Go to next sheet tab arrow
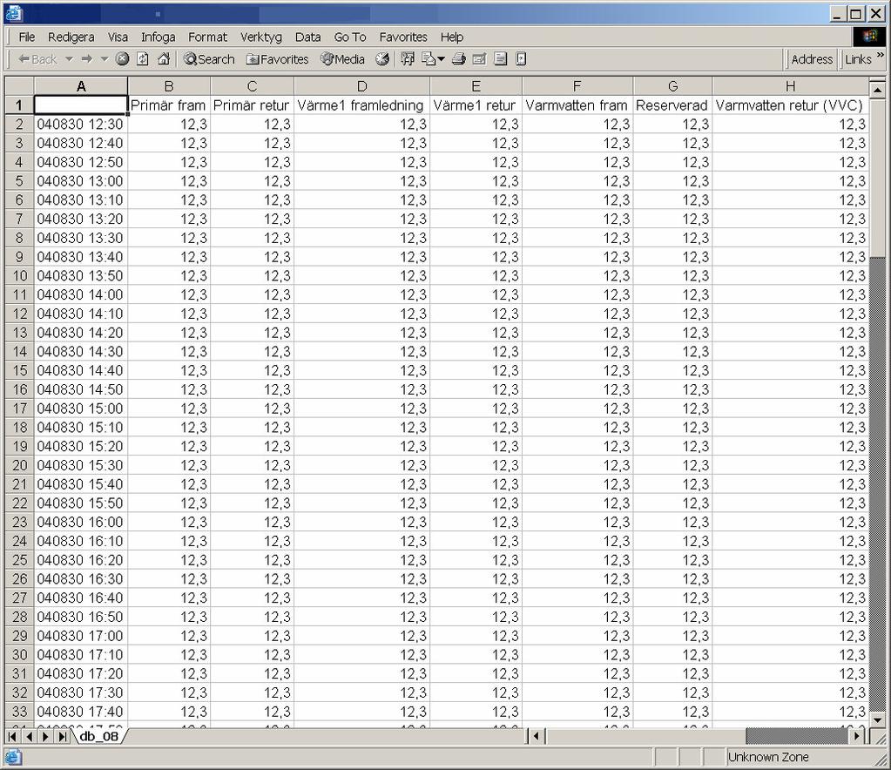This screenshot has height=770, width=891. click(45, 737)
